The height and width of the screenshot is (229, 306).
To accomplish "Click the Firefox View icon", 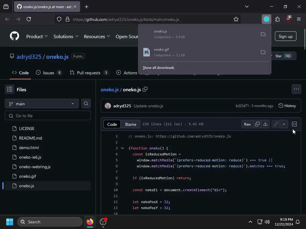I will tap(6, 7).
